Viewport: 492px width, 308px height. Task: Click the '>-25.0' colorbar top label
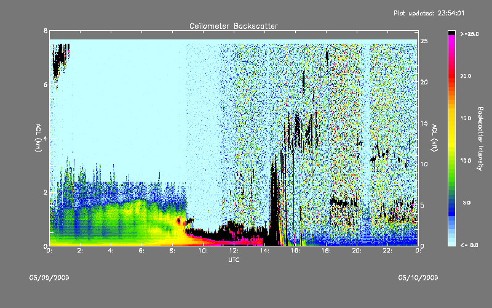point(469,34)
